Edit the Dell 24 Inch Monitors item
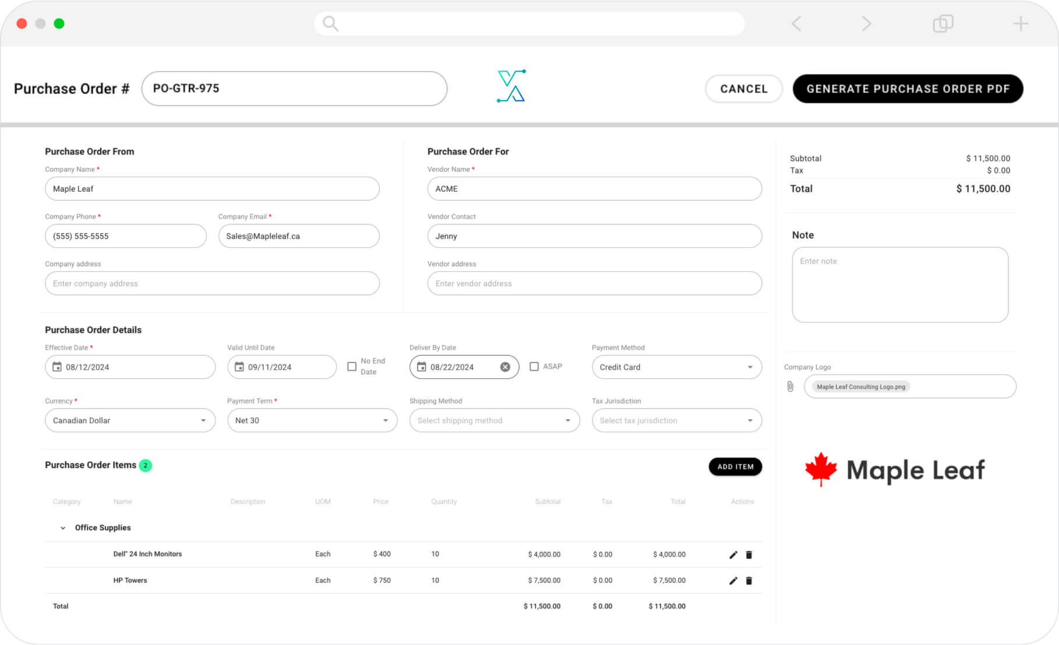Viewport: 1059px width, 645px height. click(x=733, y=554)
